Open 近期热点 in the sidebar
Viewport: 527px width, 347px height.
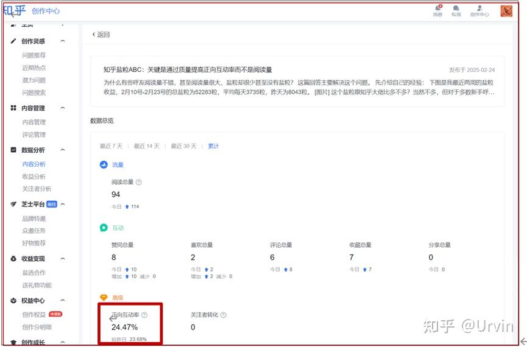coord(34,68)
